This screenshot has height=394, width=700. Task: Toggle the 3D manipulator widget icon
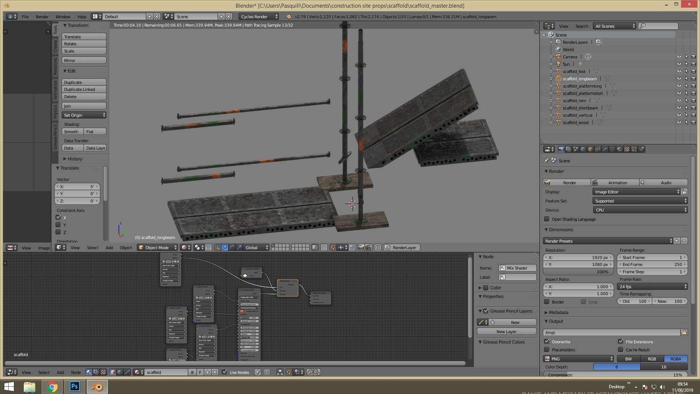(x=218, y=247)
